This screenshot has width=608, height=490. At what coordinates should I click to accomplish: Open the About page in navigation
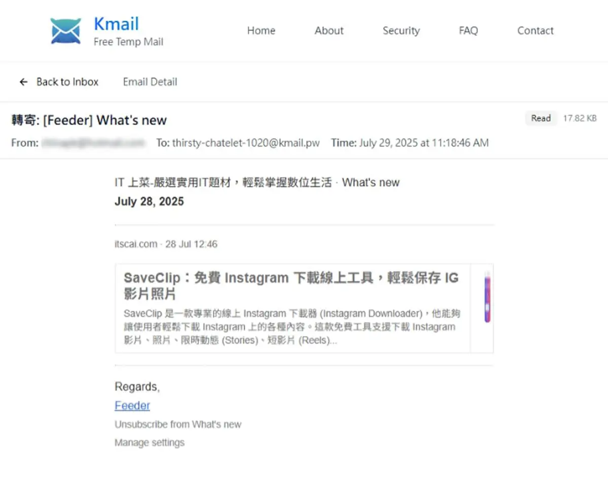[329, 30]
